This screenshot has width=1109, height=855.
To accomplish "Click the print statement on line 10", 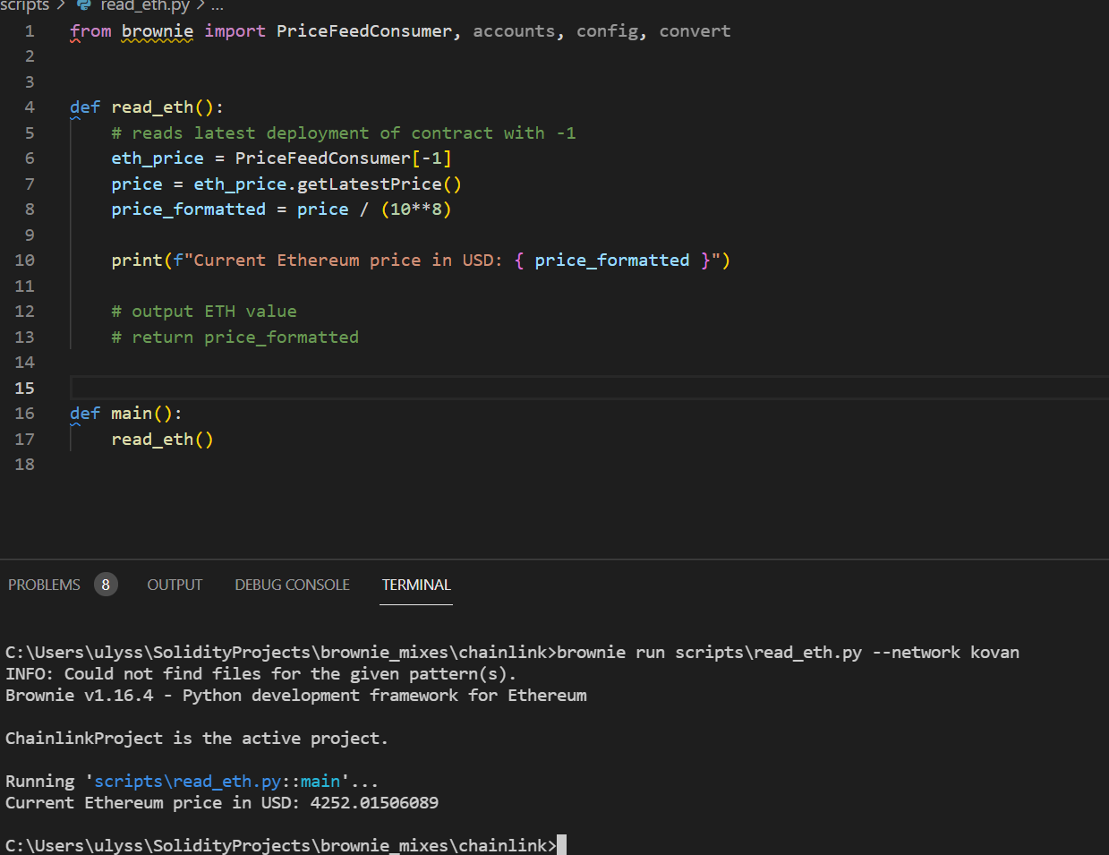I will [421, 261].
